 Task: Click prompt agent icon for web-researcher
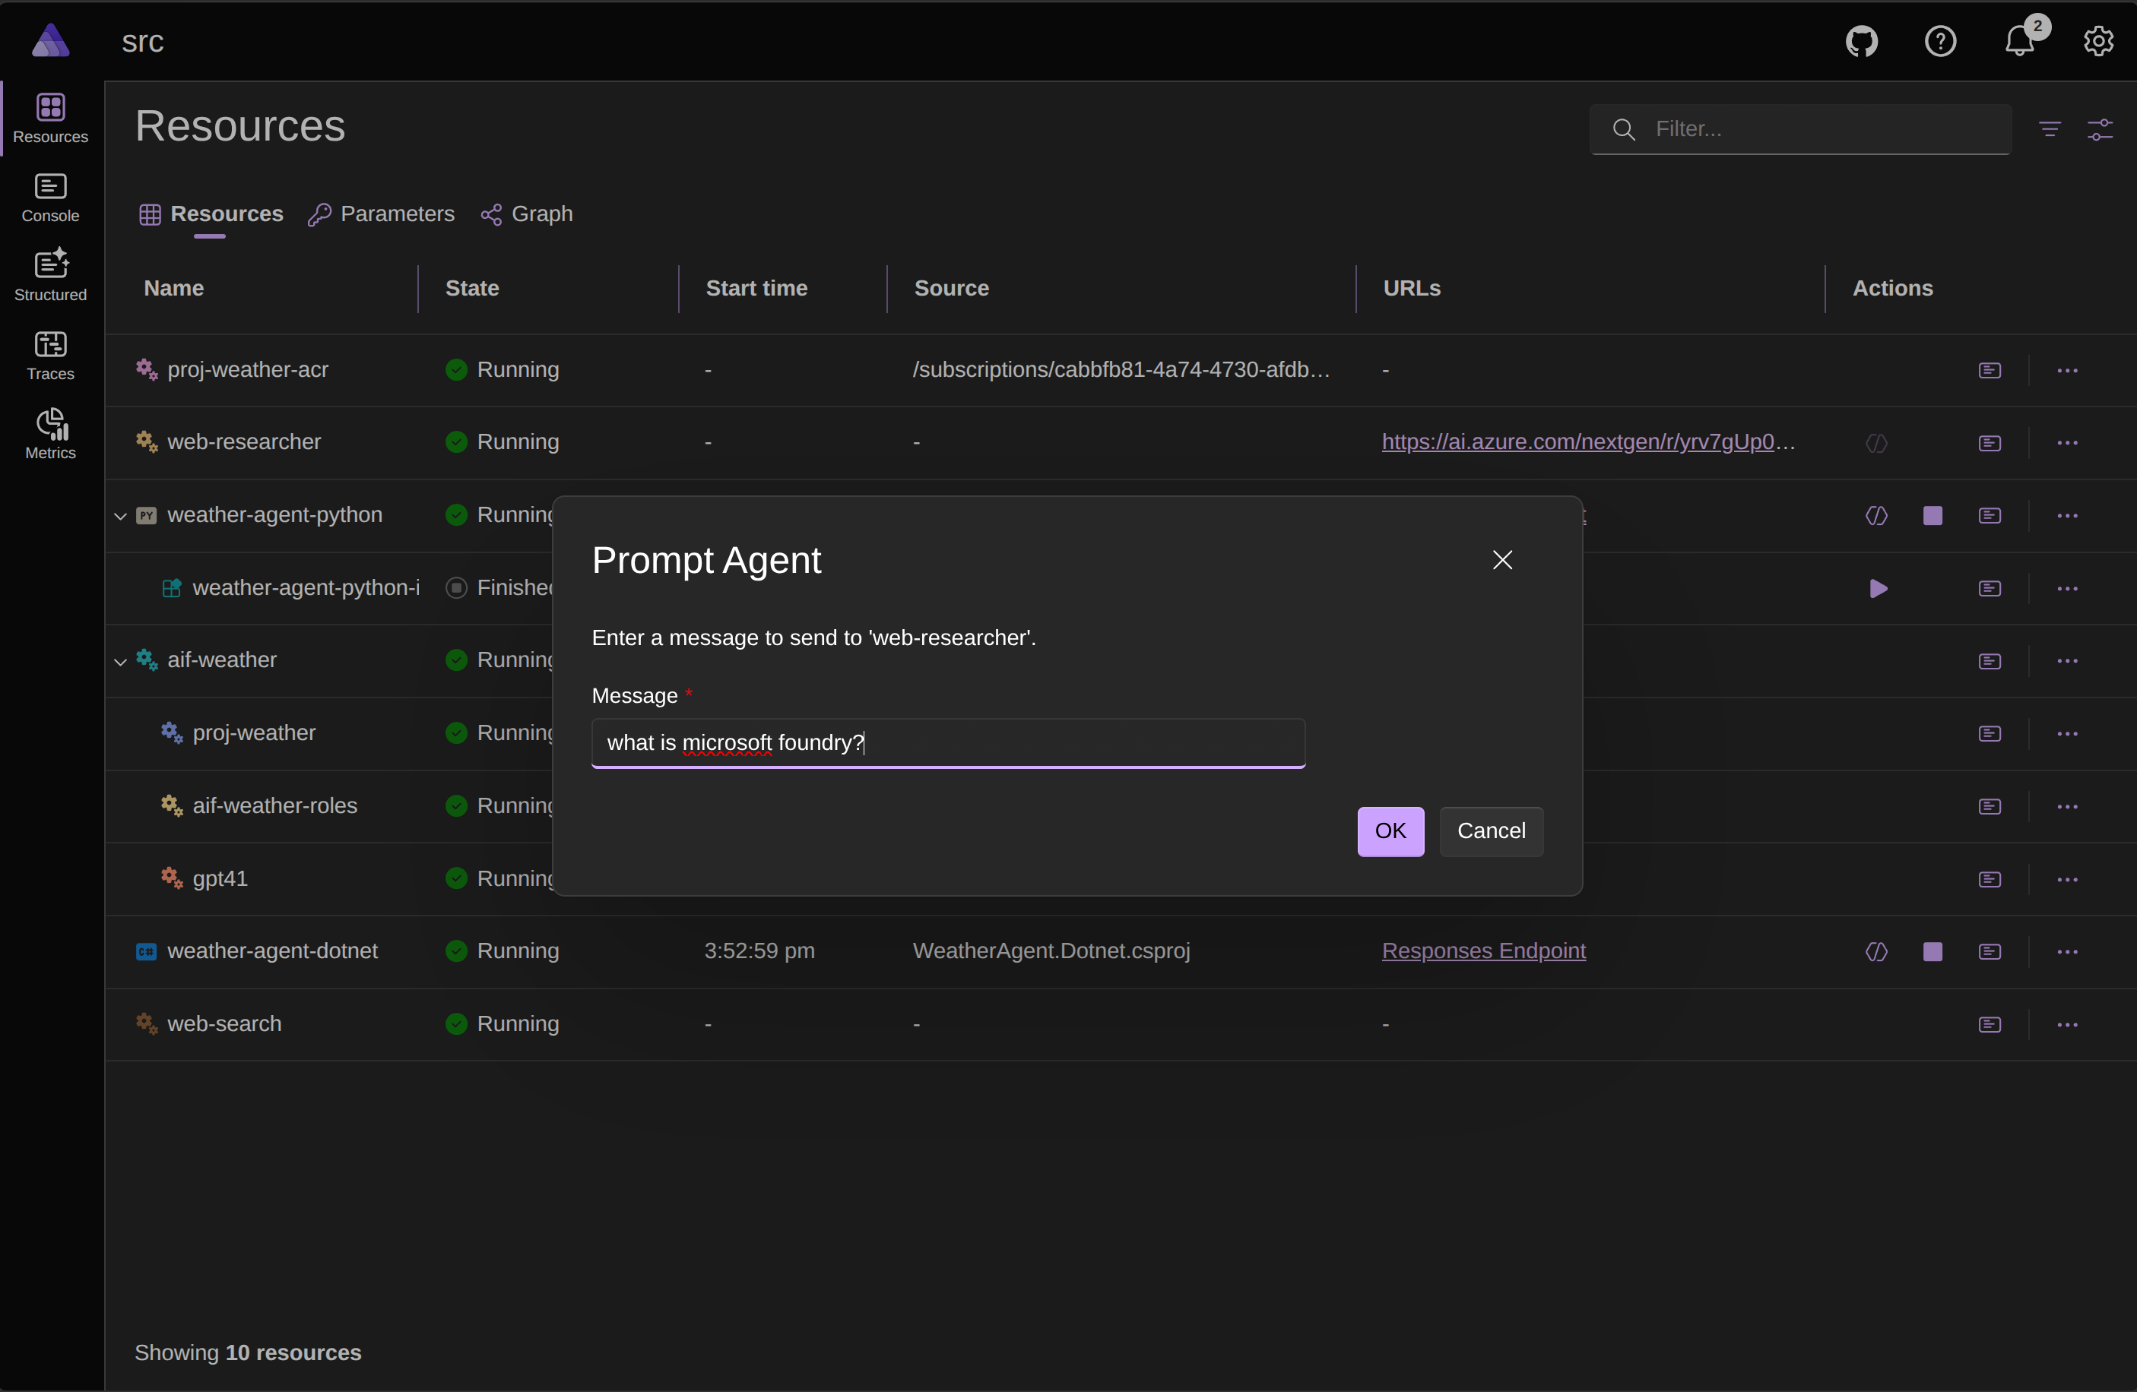pos(1876,443)
